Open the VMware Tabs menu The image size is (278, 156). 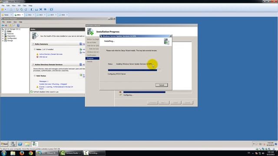coord(24,6)
